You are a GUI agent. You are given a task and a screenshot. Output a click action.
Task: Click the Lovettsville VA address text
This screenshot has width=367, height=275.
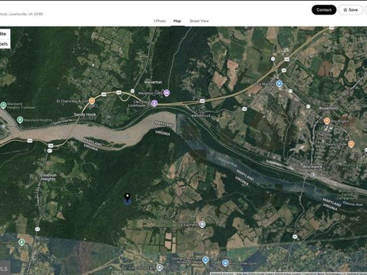pos(22,14)
